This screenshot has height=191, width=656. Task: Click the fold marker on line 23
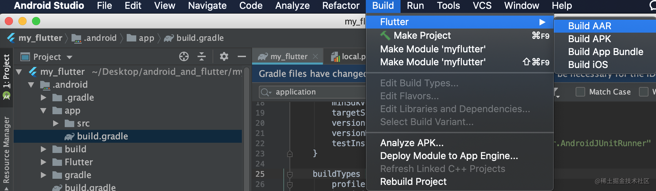[290, 154]
